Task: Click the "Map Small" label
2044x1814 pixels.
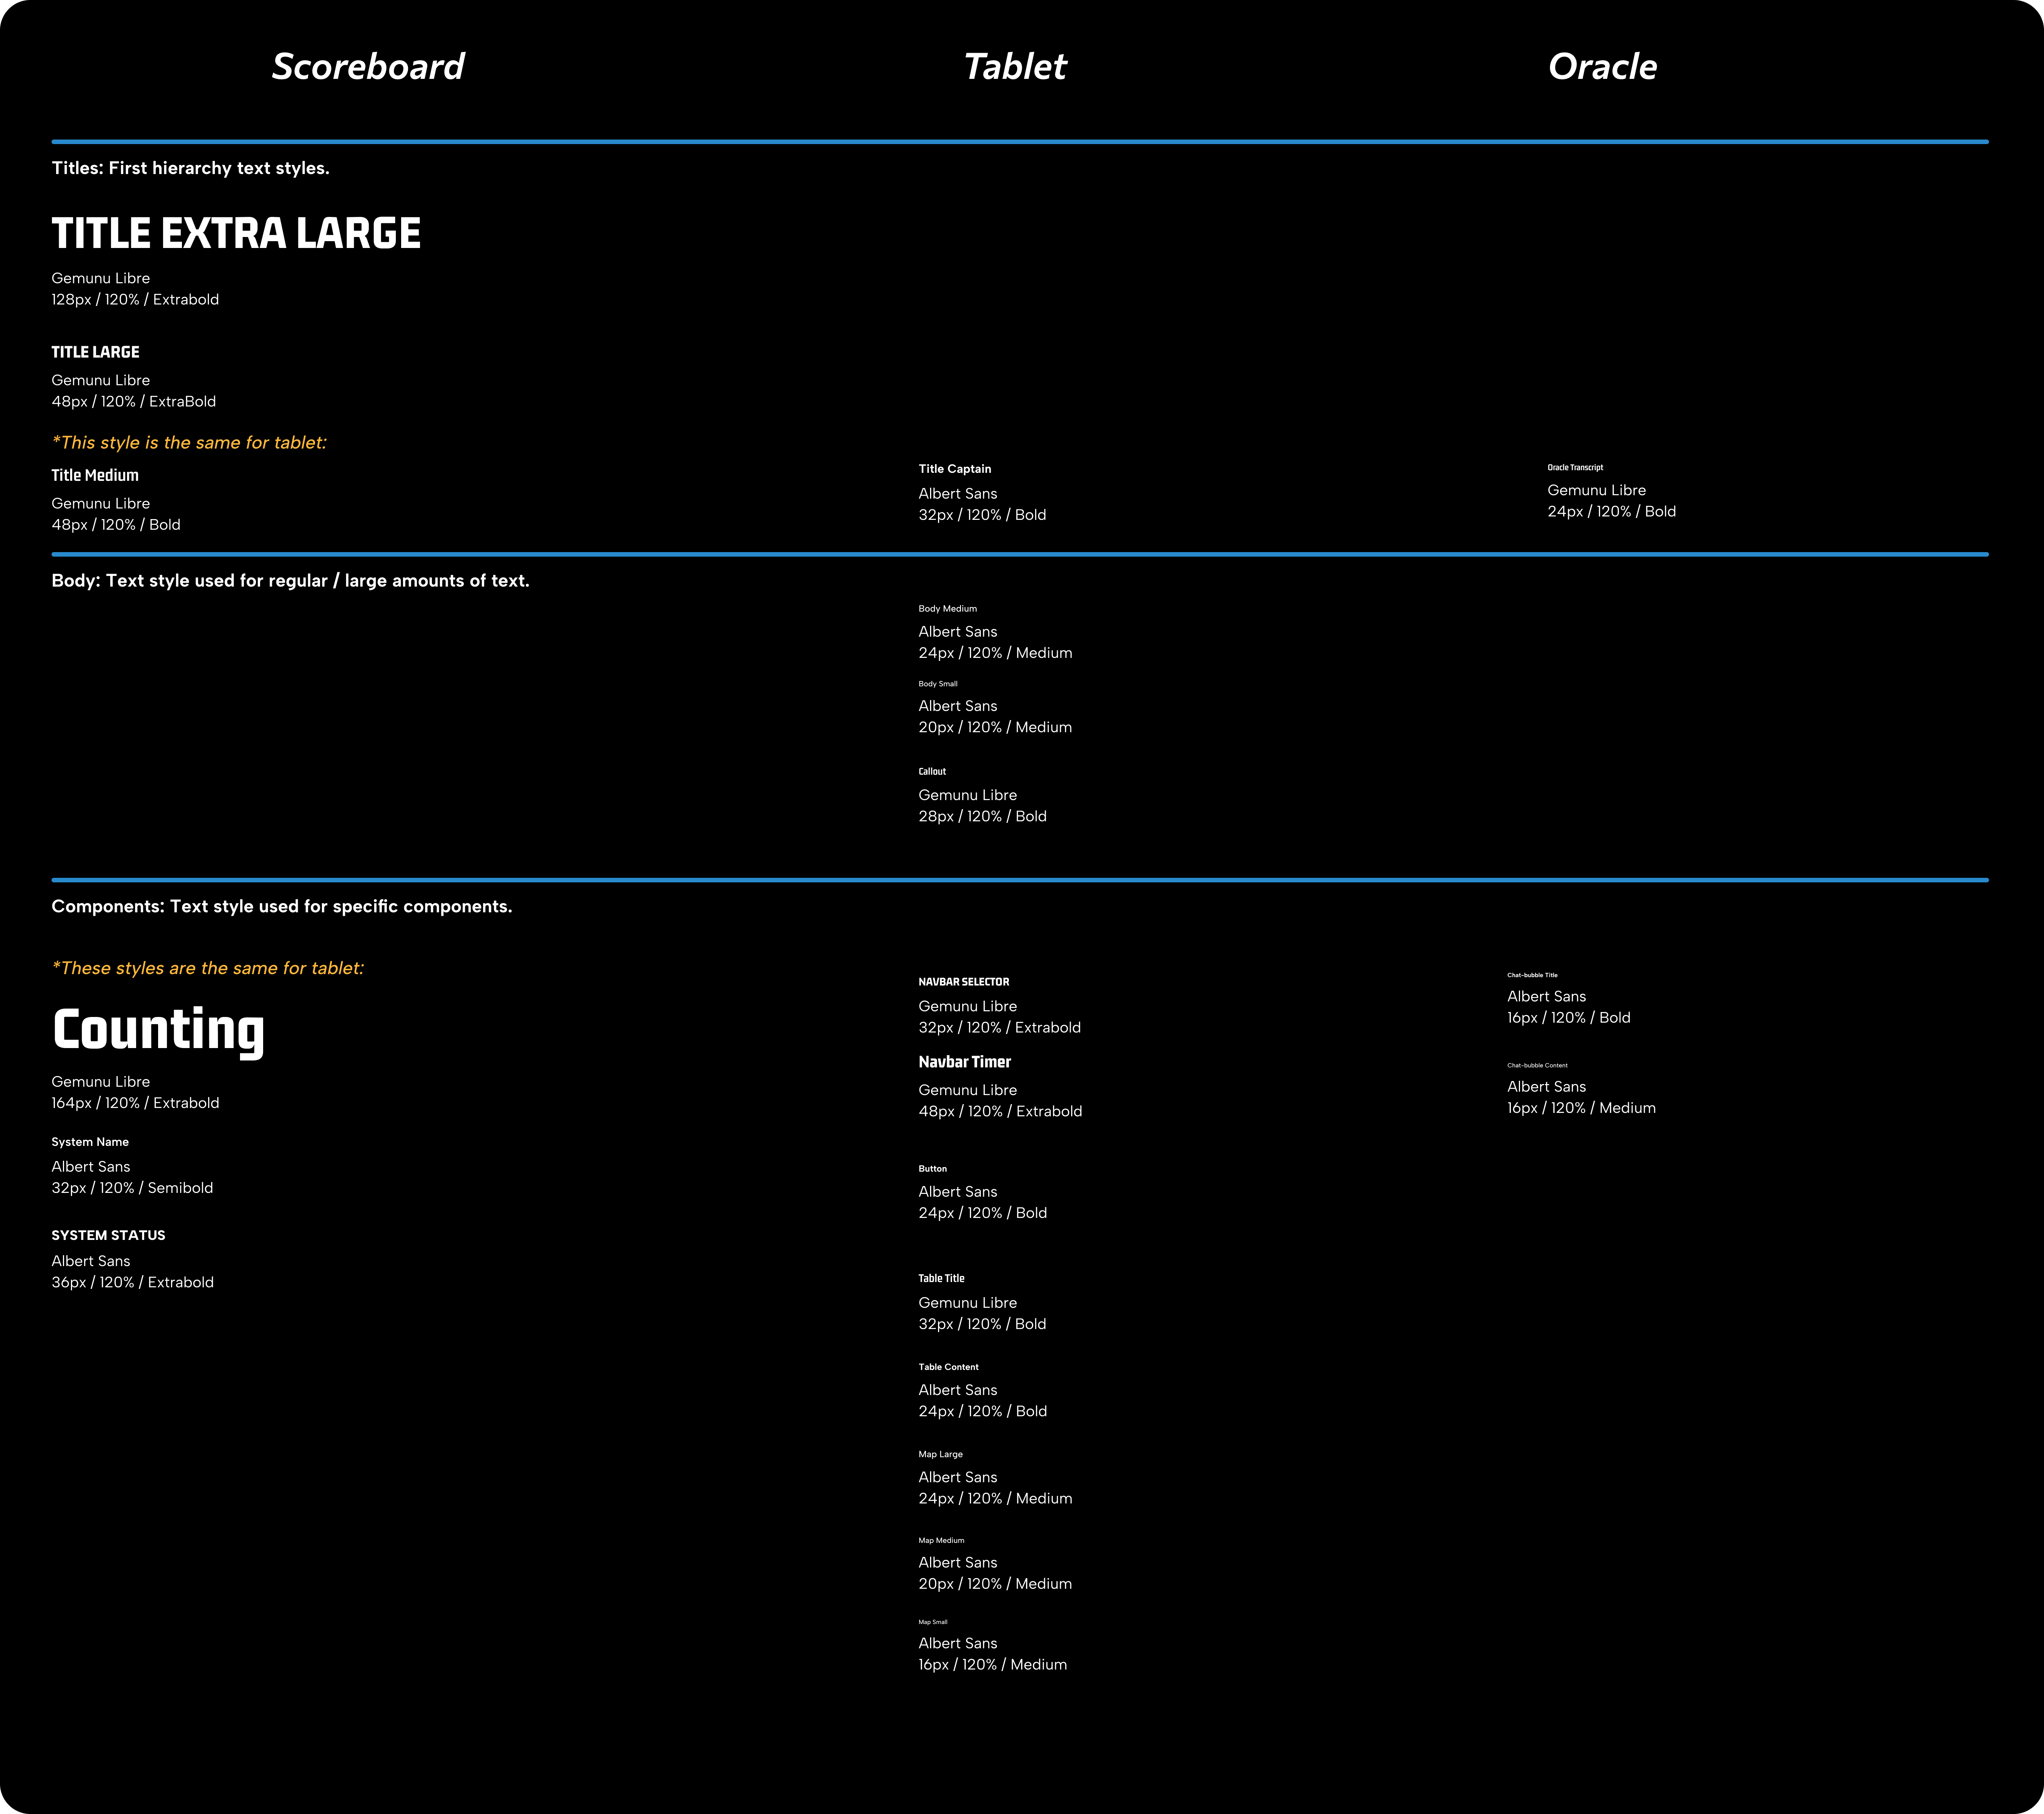Action: pos(933,1622)
